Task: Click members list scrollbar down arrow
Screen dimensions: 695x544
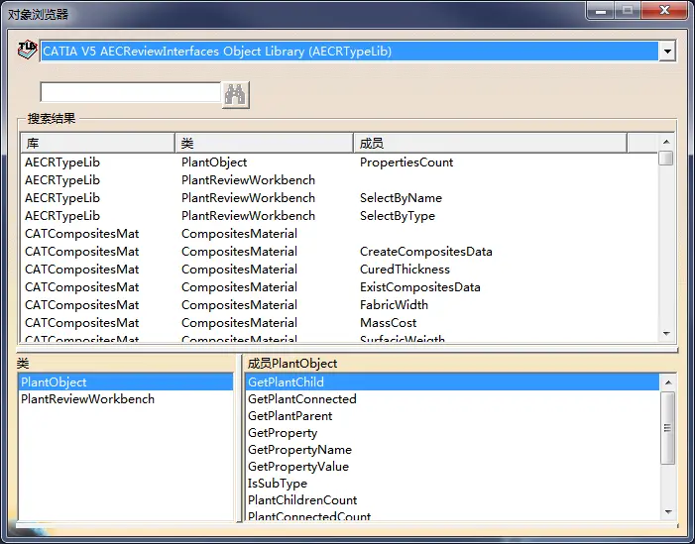Action: click(x=668, y=512)
